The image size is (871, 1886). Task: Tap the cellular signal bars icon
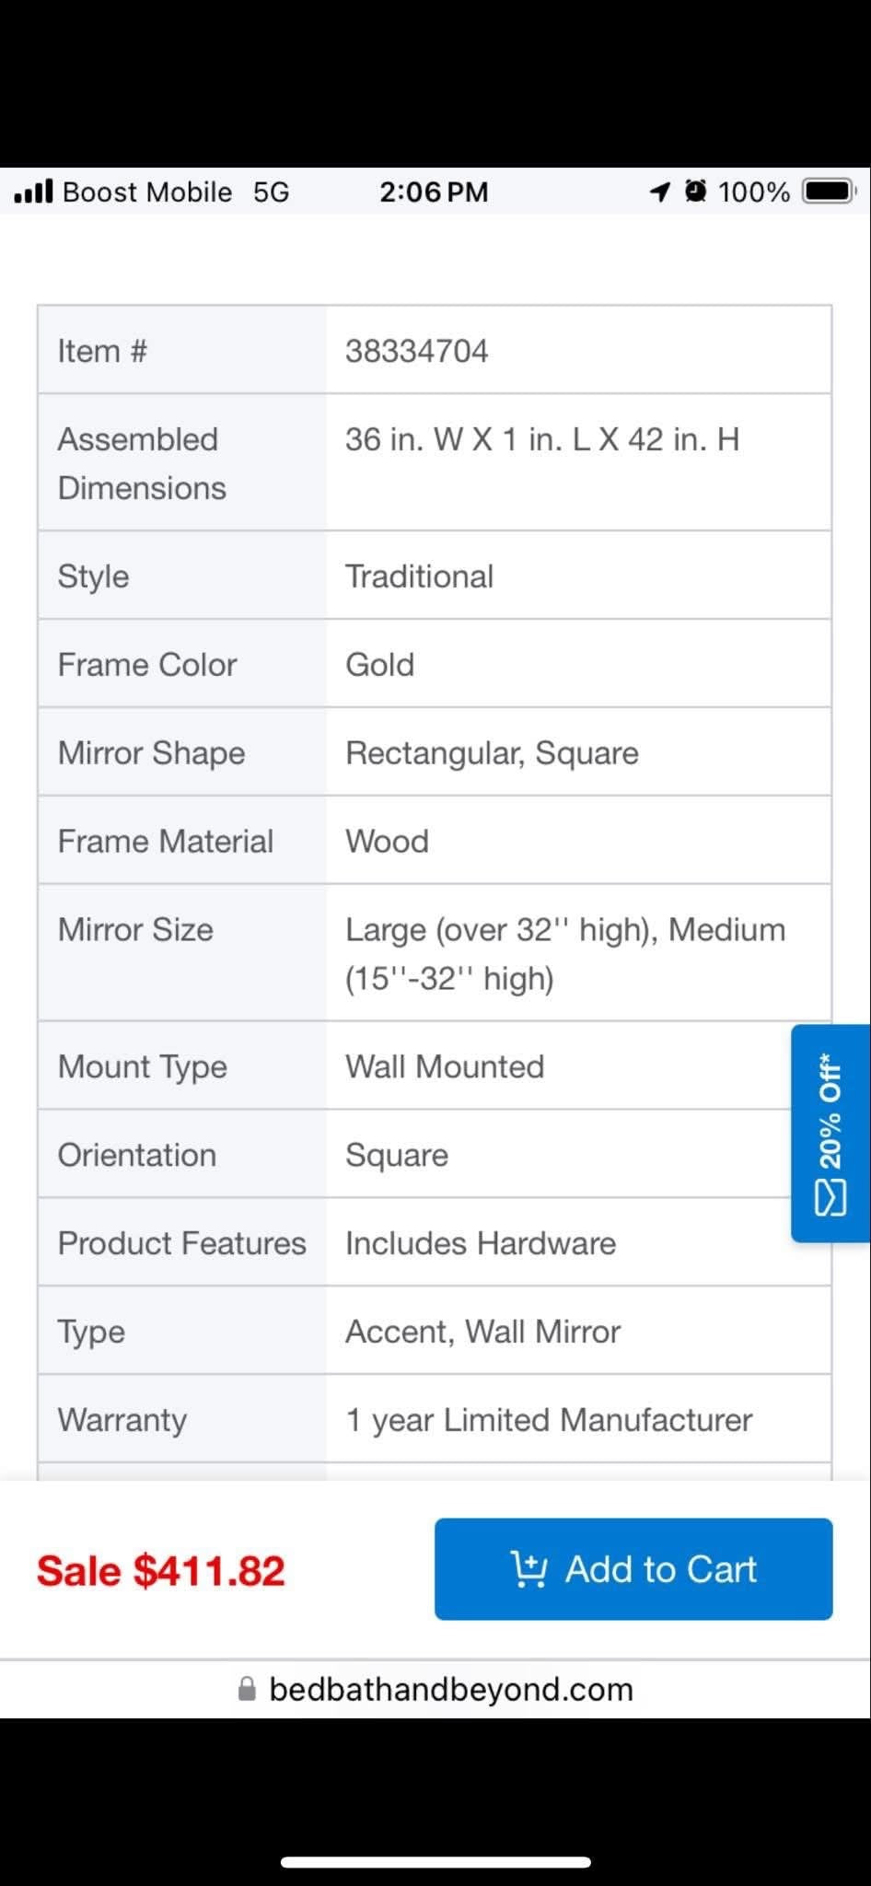[33, 192]
